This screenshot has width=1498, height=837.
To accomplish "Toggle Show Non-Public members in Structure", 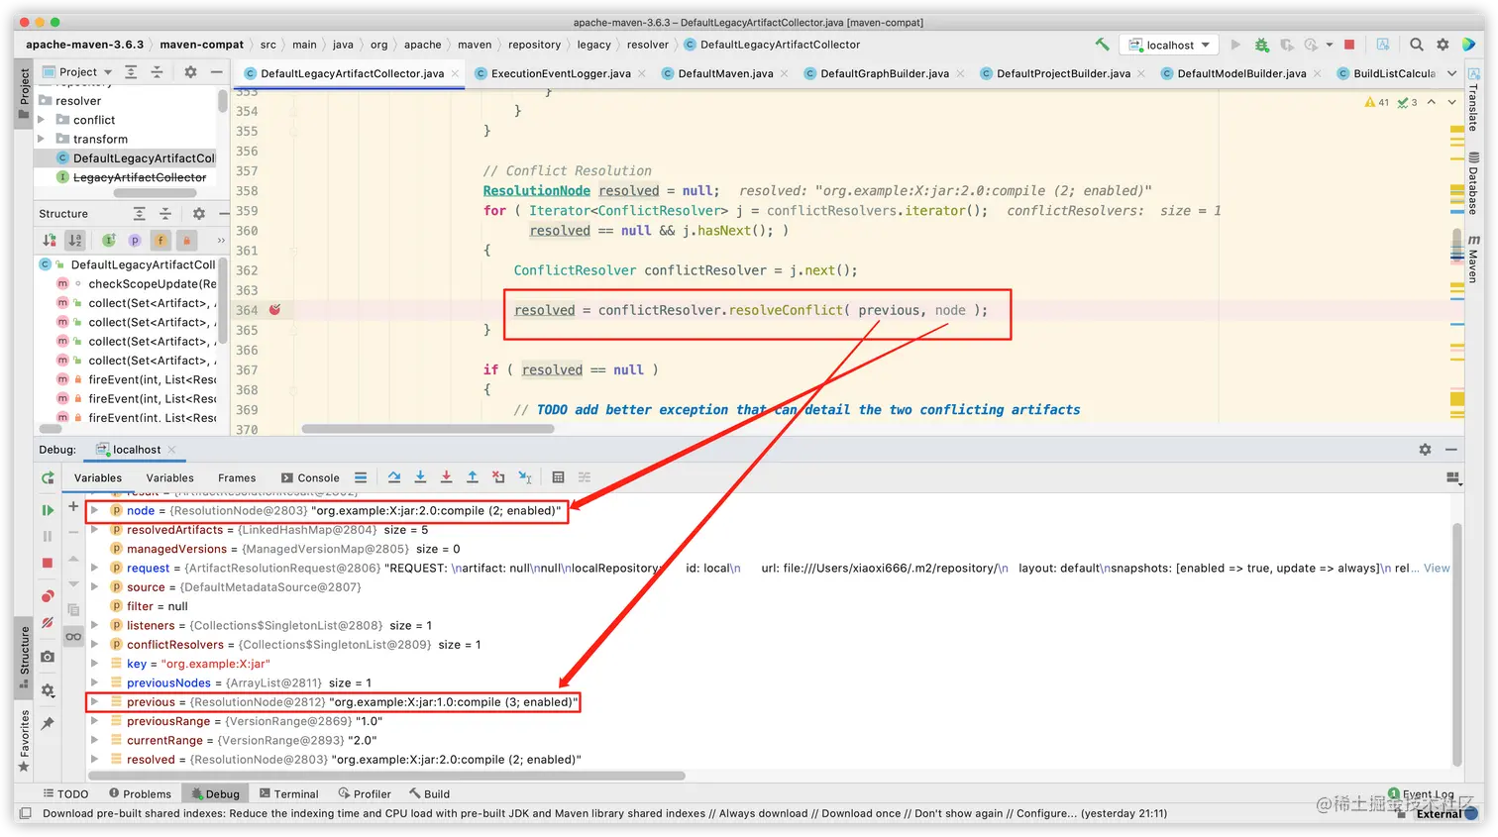I will click(x=186, y=240).
